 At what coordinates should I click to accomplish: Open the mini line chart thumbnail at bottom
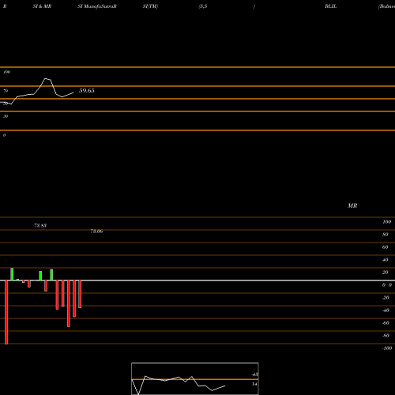point(195,378)
